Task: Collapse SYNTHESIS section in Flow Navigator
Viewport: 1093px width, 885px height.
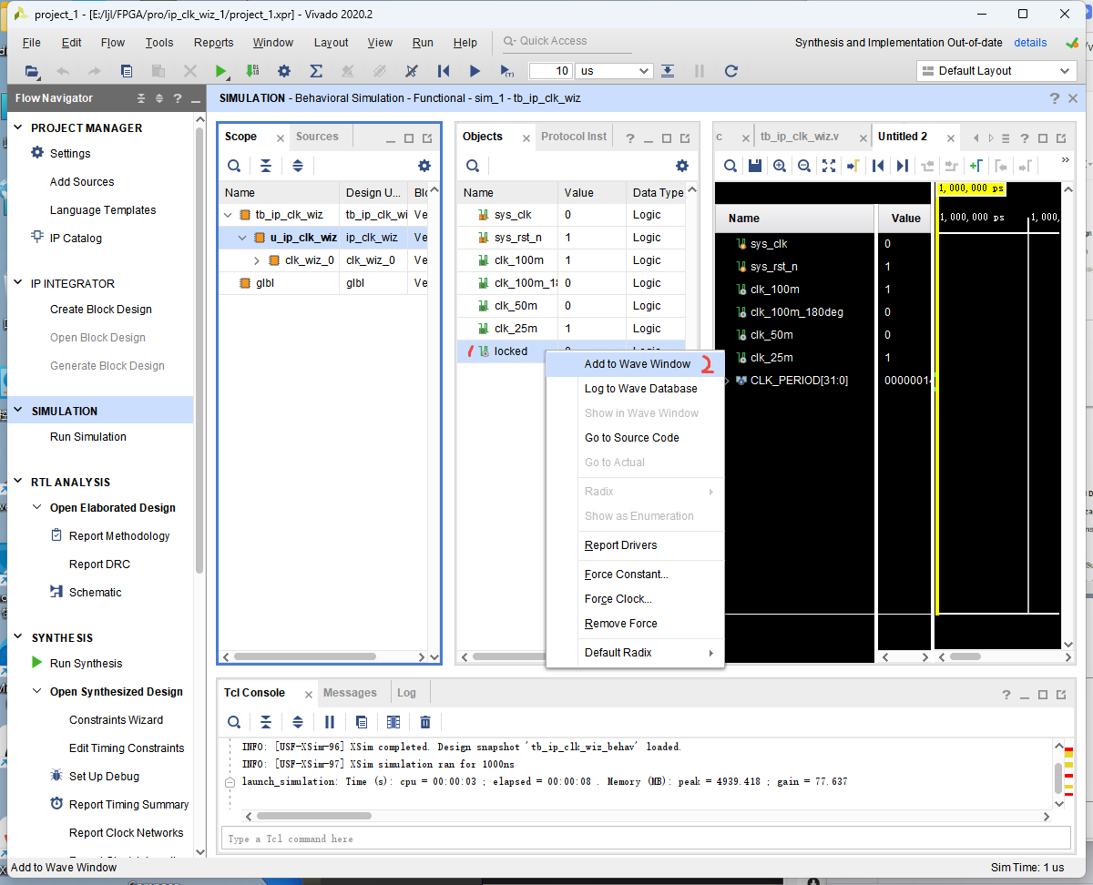Action: tap(19, 638)
